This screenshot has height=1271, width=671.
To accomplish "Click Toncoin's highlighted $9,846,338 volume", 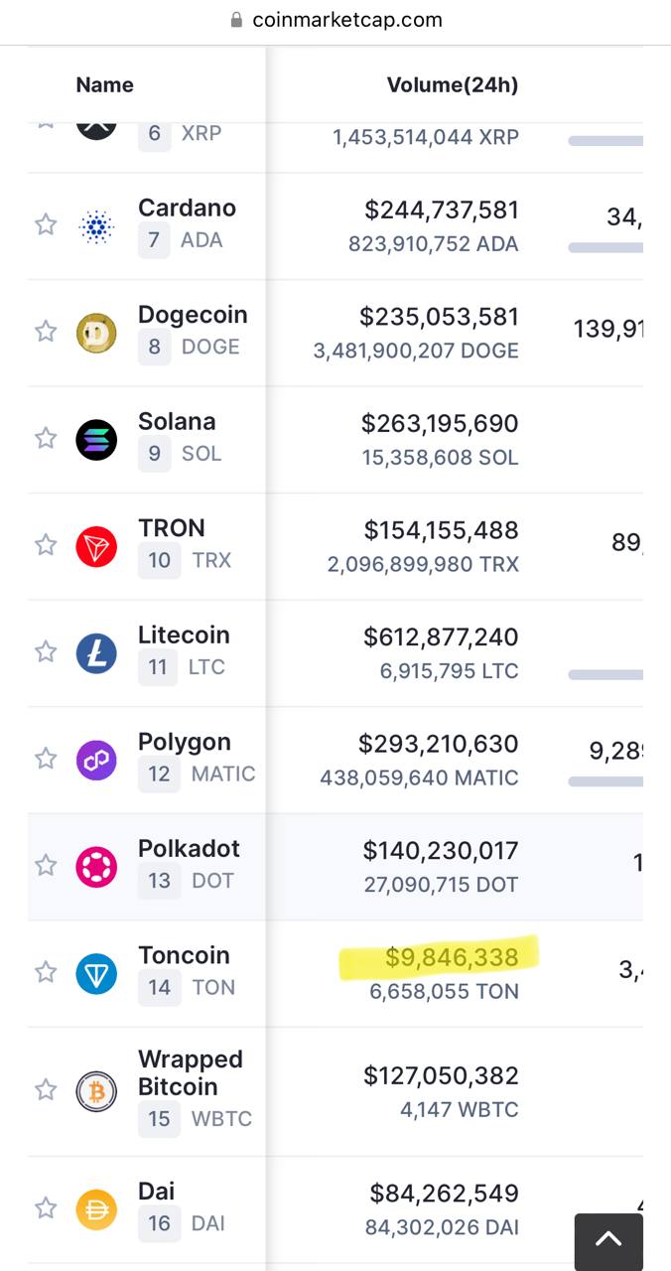I will tap(452, 957).
